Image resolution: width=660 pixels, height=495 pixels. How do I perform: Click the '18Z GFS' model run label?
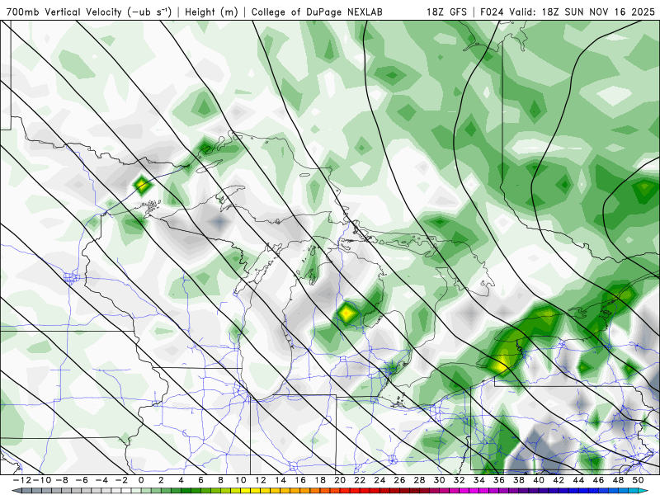click(x=446, y=12)
